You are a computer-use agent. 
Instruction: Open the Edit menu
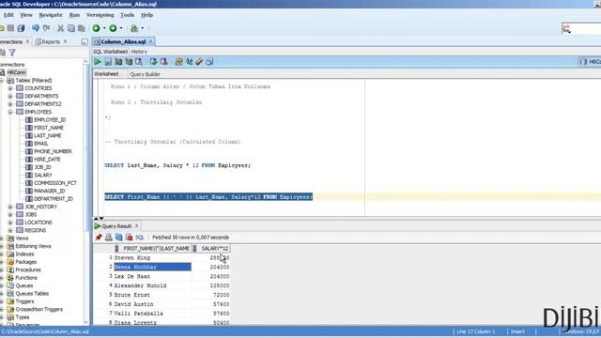pyautogui.click(x=8, y=15)
